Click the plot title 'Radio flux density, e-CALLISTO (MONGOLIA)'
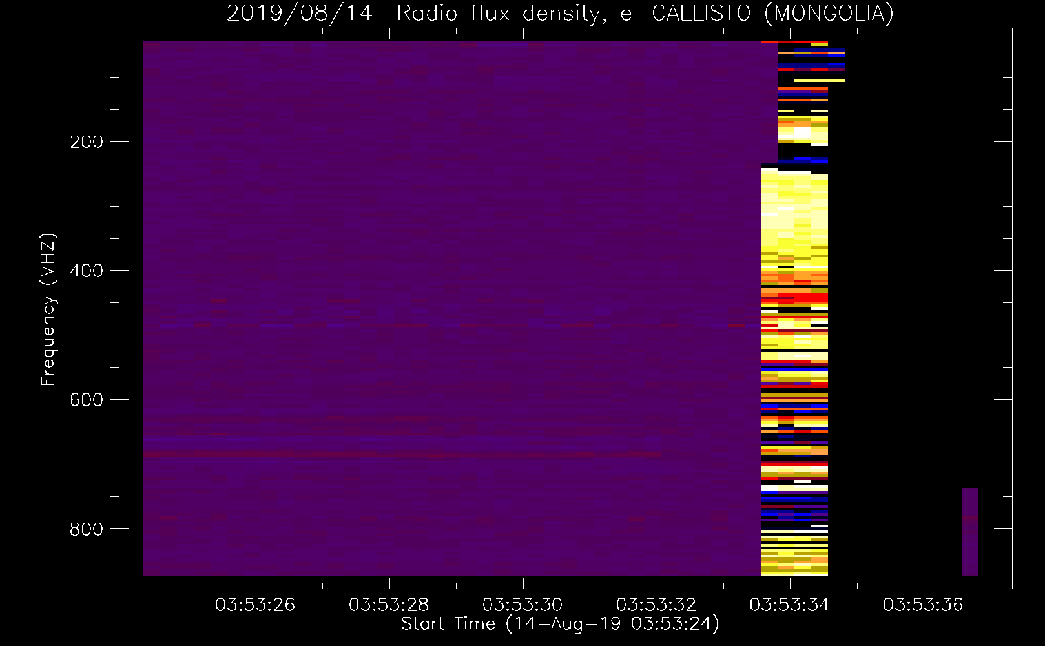Screen dimensions: 1045x646 (x=645, y=13)
